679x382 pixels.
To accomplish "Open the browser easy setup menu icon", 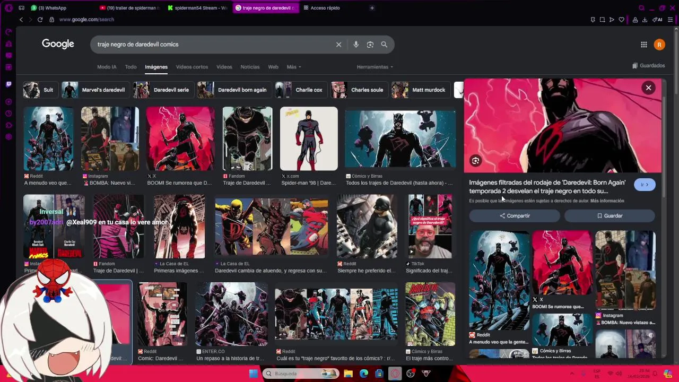I will click(x=671, y=20).
